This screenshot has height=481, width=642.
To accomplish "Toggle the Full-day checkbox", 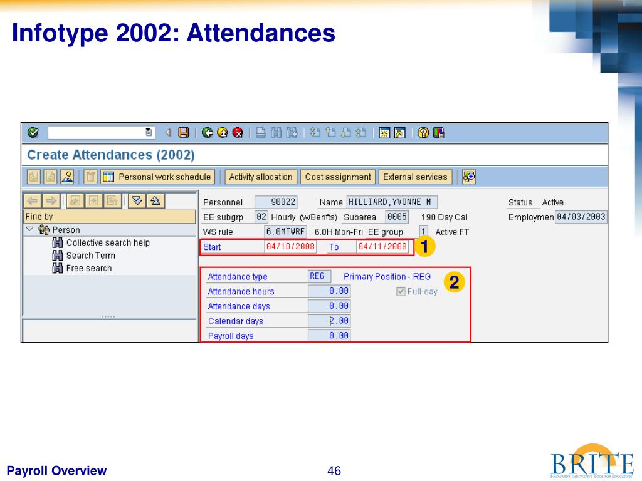I will pos(401,291).
